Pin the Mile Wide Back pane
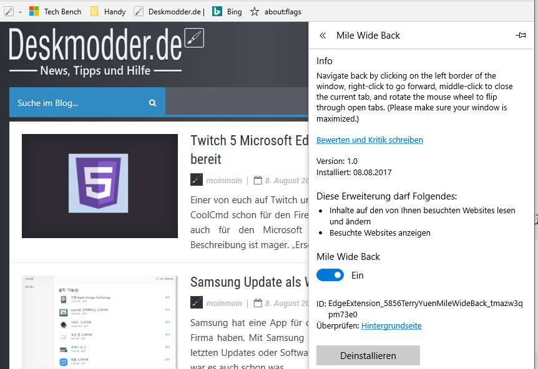The width and height of the screenshot is (538, 369). click(x=521, y=35)
